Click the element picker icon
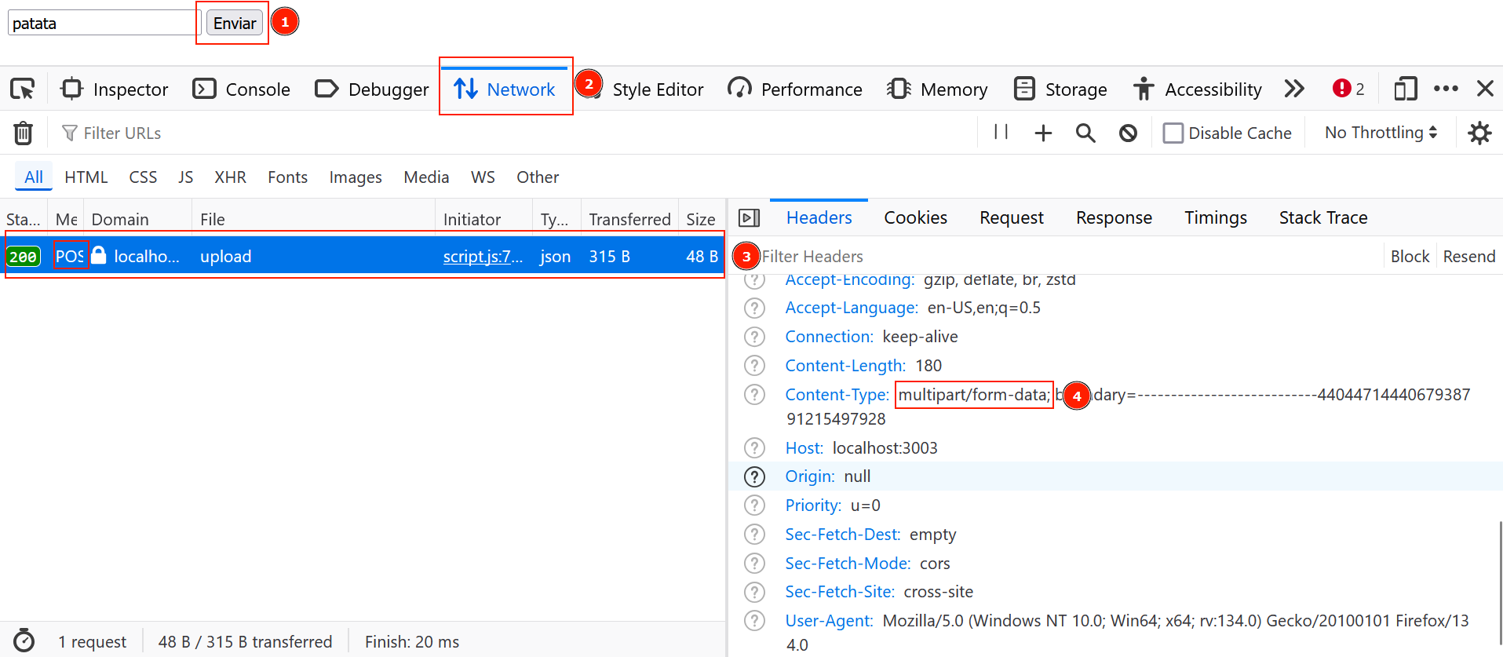This screenshot has width=1503, height=657. coord(23,89)
